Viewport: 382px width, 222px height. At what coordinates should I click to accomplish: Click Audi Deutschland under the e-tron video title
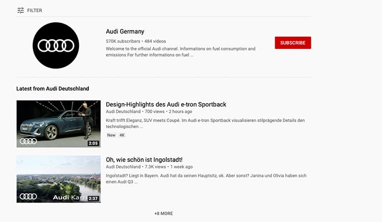(x=123, y=112)
